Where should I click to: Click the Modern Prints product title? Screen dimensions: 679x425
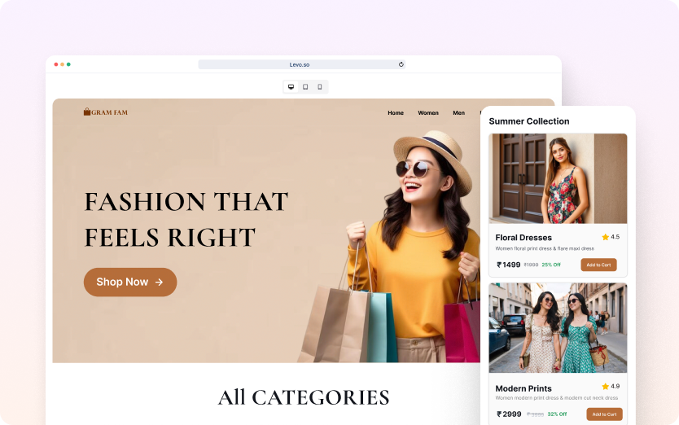point(523,388)
